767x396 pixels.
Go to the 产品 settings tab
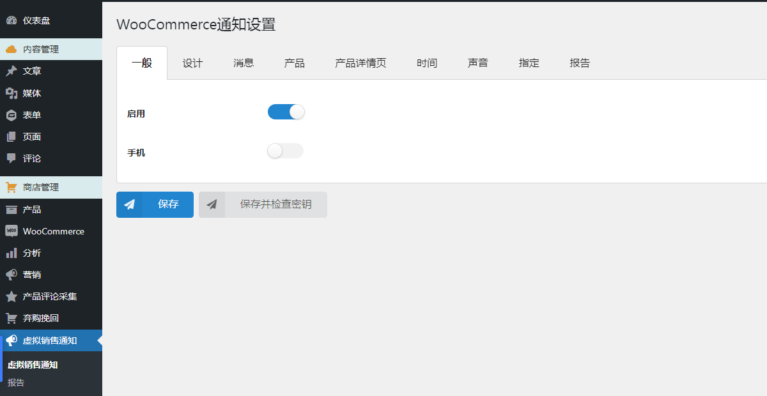295,63
